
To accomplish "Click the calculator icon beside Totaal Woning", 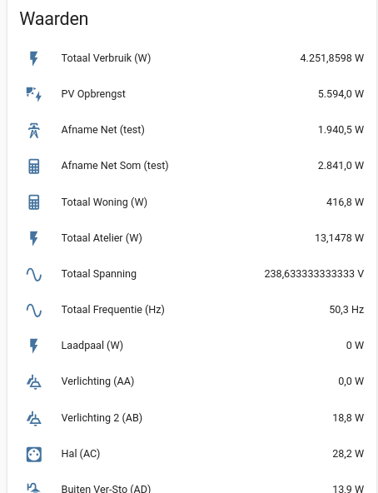I will [x=33, y=202].
